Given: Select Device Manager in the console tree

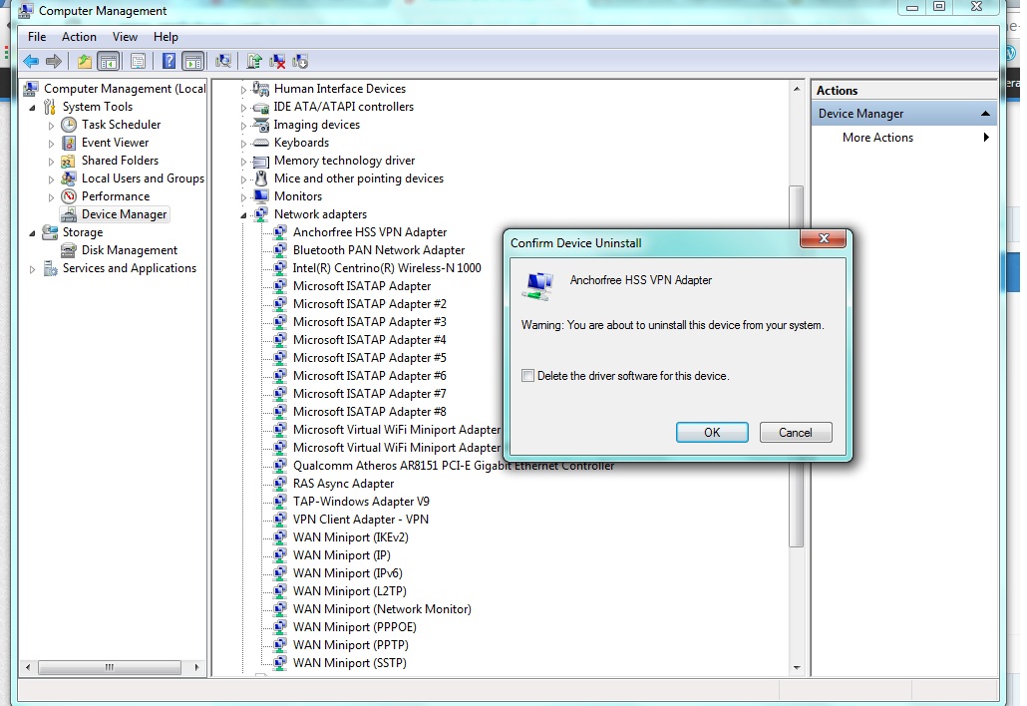Looking at the screenshot, I should [124, 214].
